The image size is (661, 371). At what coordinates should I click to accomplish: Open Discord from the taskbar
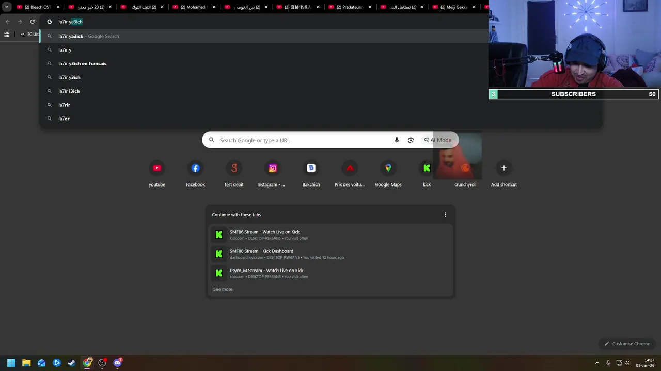click(117, 363)
